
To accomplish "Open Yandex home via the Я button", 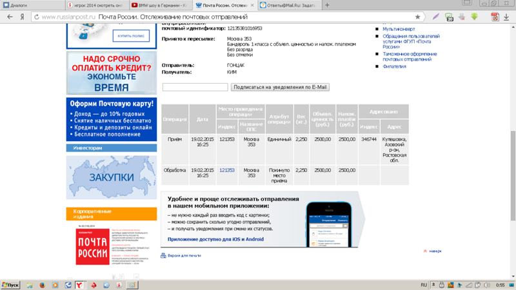I will pyautogui.click(x=23, y=17).
